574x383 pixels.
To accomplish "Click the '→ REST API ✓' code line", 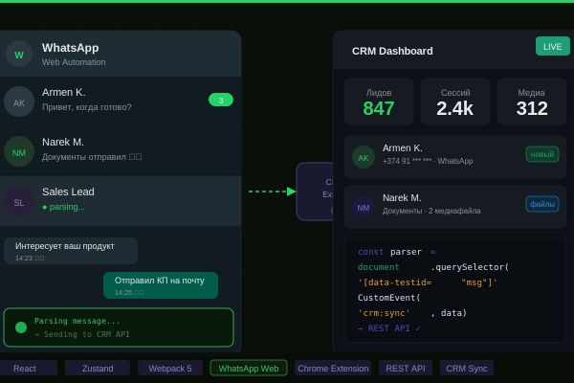I will [389, 328].
